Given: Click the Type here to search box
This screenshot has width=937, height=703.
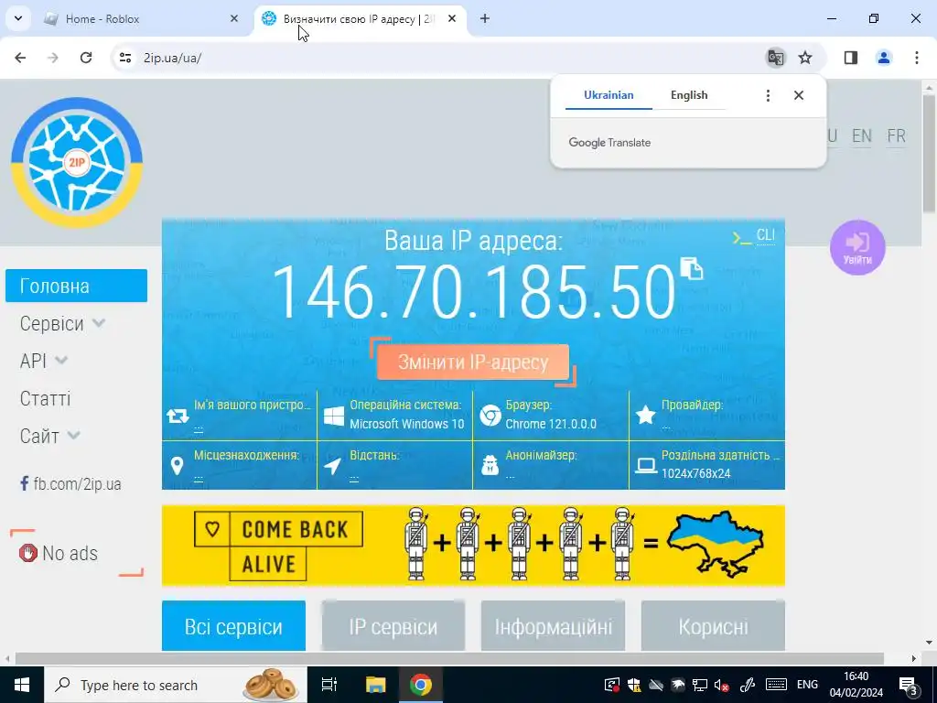Looking at the screenshot, I should [x=176, y=685].
